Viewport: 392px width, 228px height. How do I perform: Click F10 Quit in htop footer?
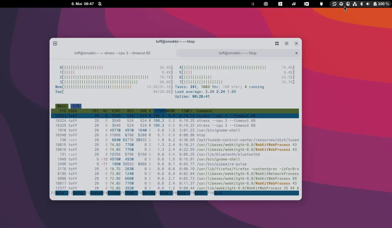[218, 193]
